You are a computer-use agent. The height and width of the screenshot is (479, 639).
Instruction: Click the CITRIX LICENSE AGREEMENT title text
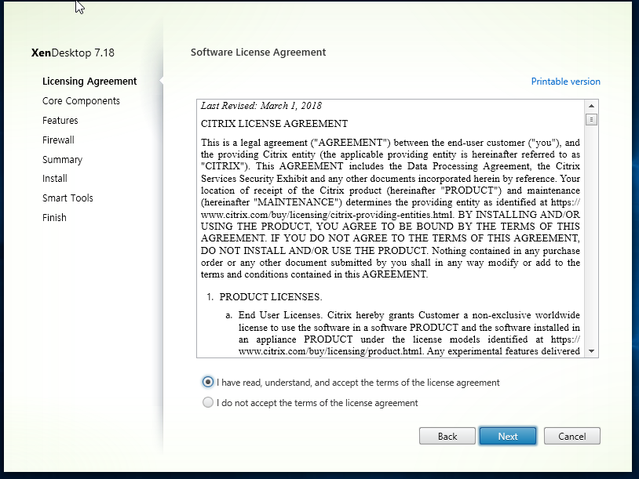pyautogui.click(x=274, y=124)
